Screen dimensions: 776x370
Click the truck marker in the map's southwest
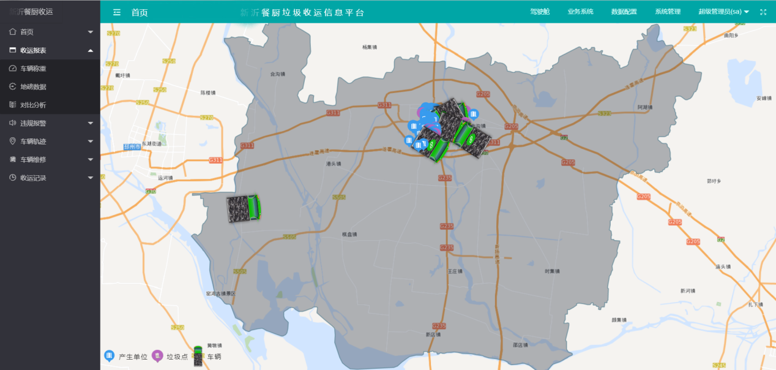pos(244,208)
